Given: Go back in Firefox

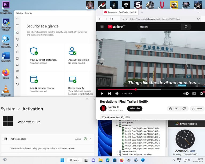Looking at the screenshot, I should tap(100, 19).
